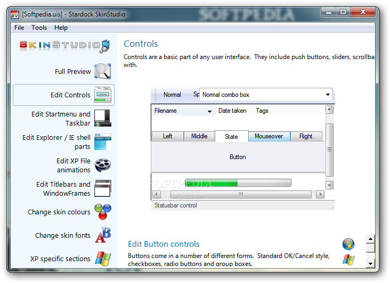Image resolution: width=390 pixels, height=283 pixels.
Task: Open the Full Preview magnifier icon
Action: [x=103, y=71]
